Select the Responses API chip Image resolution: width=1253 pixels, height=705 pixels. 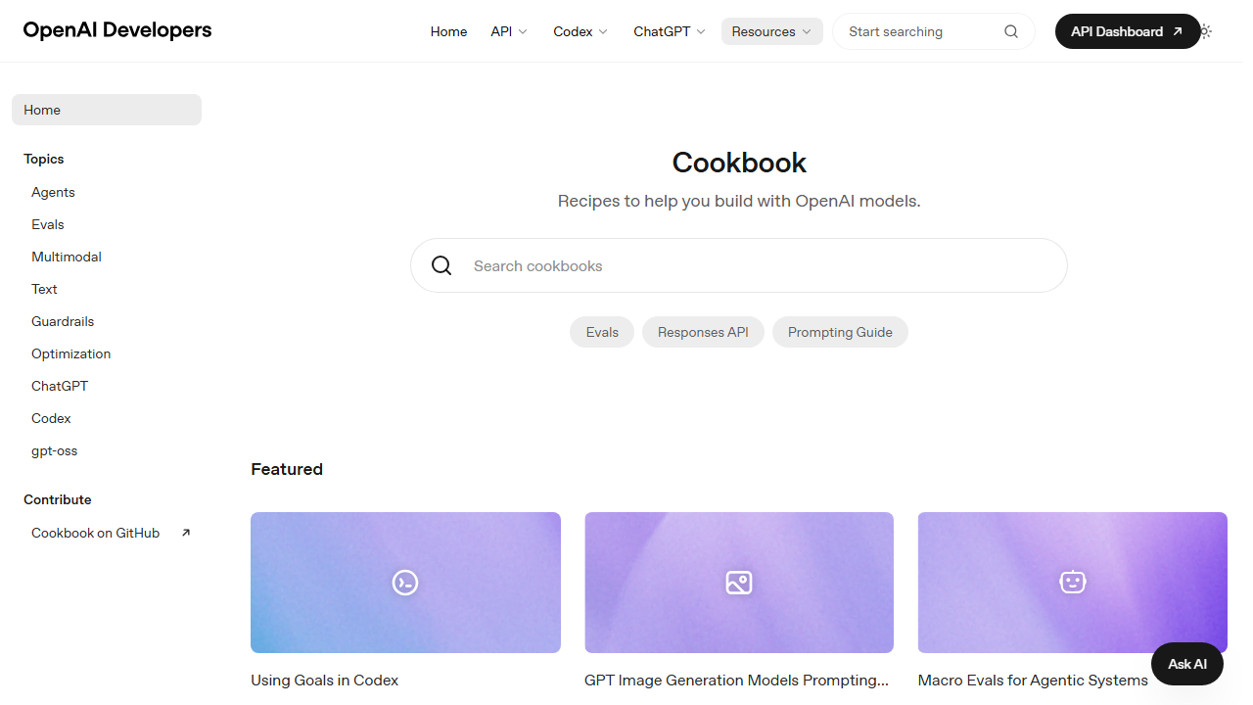(x=703, y=332)
